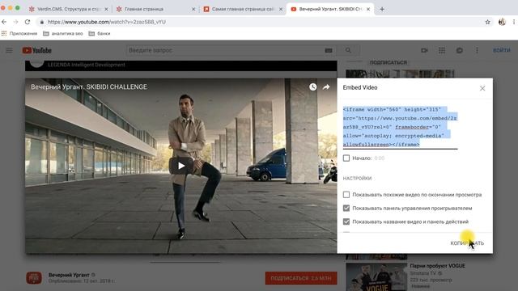This screenshot has height=291, width=518.
Task: Click the iframe embed code text
Action: point(400,127)
